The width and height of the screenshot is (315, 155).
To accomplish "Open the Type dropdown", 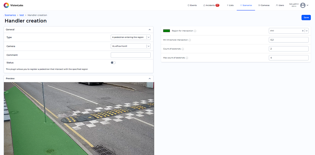I will (x=131, y=37).
